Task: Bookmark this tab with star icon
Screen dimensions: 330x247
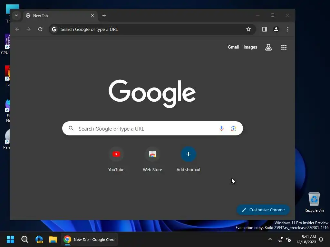Action: pyautogui.click(x=248, y=29)
